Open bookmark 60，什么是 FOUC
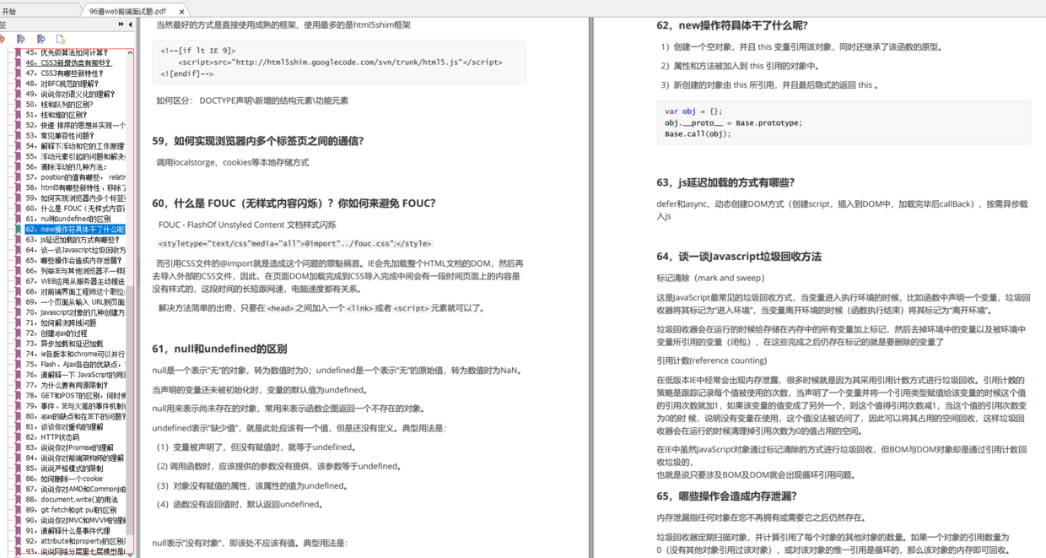 click(x=75, y=209)
